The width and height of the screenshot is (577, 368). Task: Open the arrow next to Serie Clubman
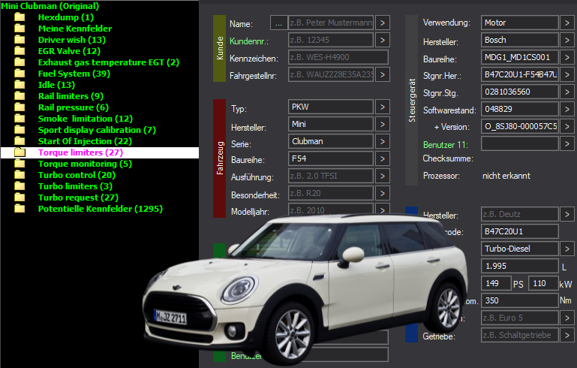pyautogui.click(x=383, y=141)
